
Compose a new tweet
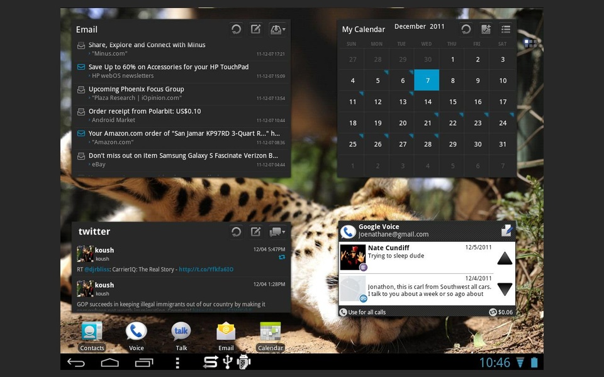(x=256, y=232)
